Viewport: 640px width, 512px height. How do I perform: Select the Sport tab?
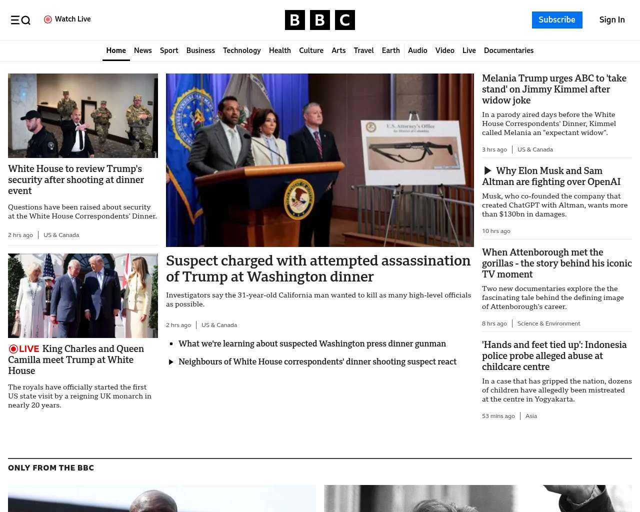tap(169, 50)
